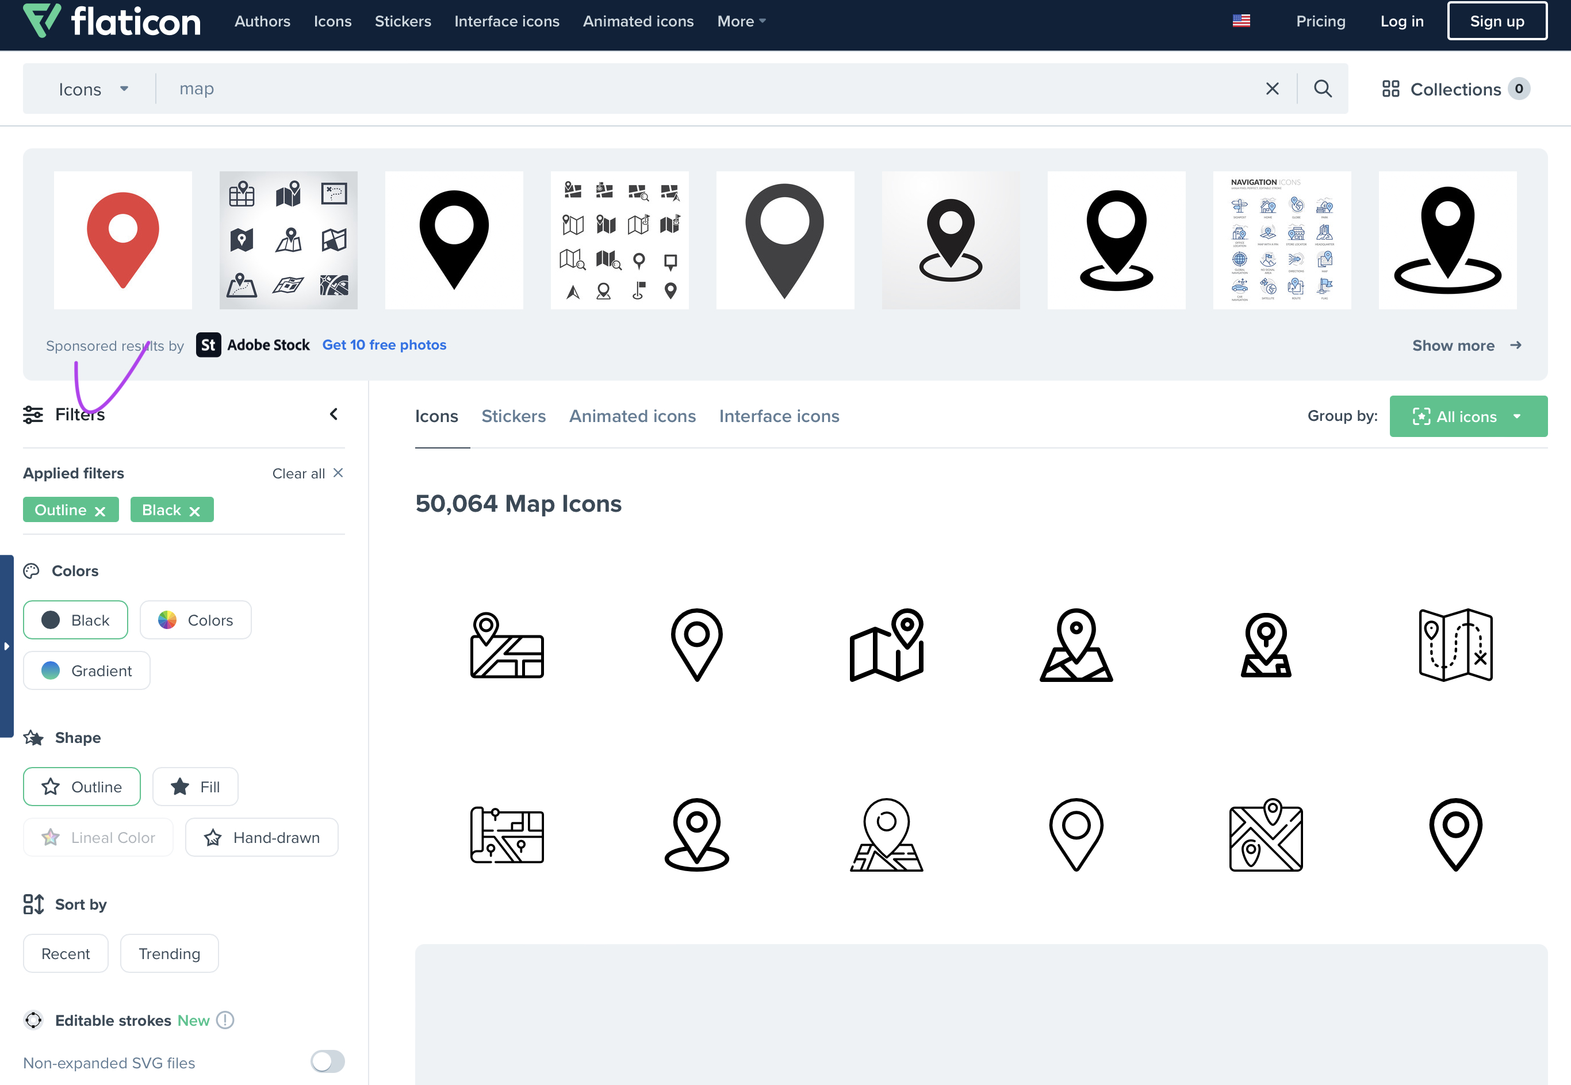Open the Collections grid icon
Viewport: 1571px width, 1085px height.
coord(1390,89)
